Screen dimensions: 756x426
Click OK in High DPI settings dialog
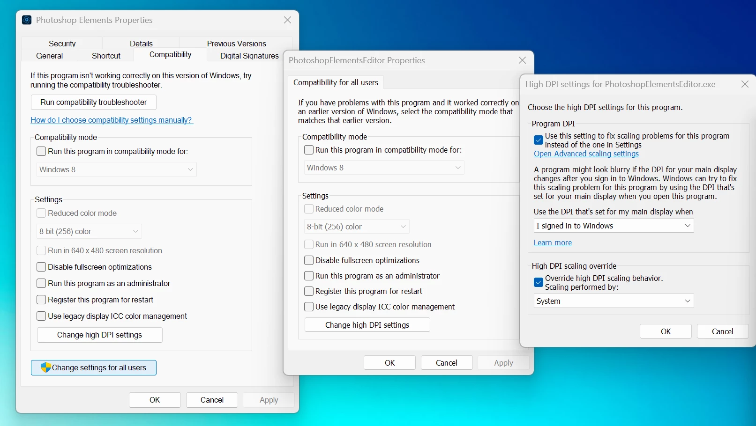pyautogui.click(x=666, y=331)
